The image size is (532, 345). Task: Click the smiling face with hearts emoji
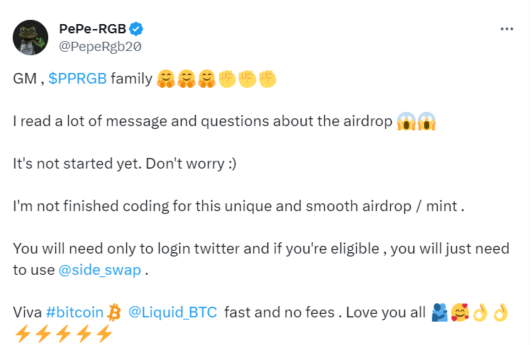point(460,312)
